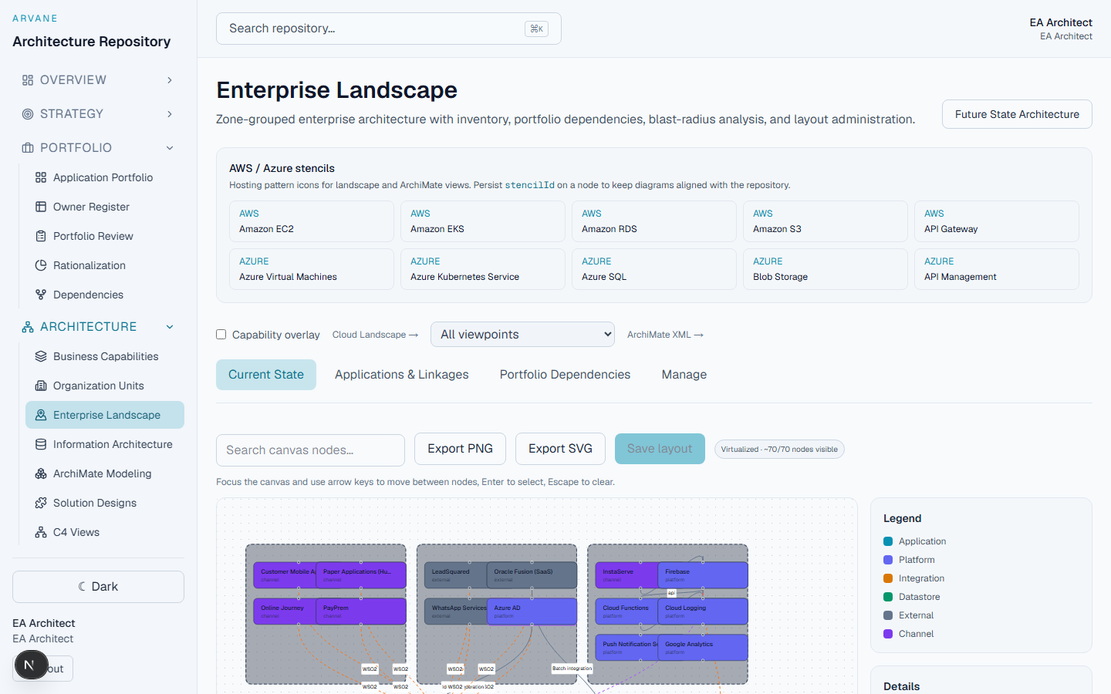Click the ArchiMate Modeling cubes icon
The height and width of the screenshot is (694, 1111).
tap(41, 473)
